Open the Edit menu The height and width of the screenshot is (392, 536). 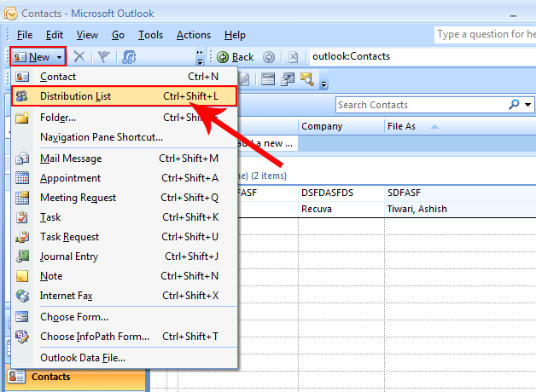(55, 35)
